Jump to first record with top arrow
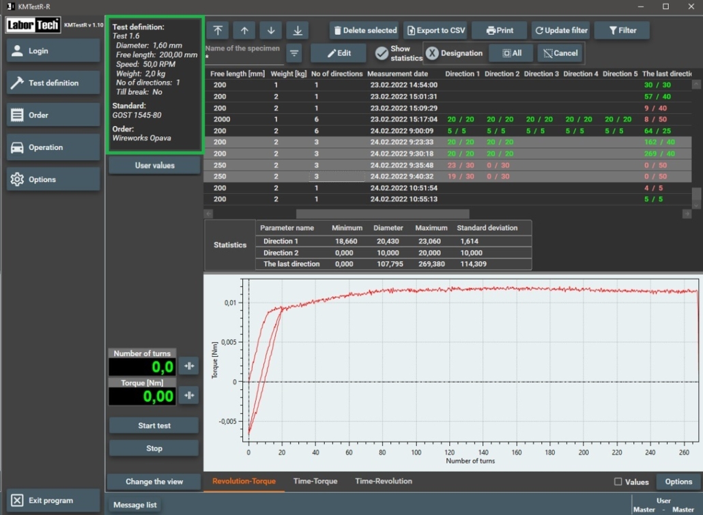The image size is (703, 515). click(218, 31)
